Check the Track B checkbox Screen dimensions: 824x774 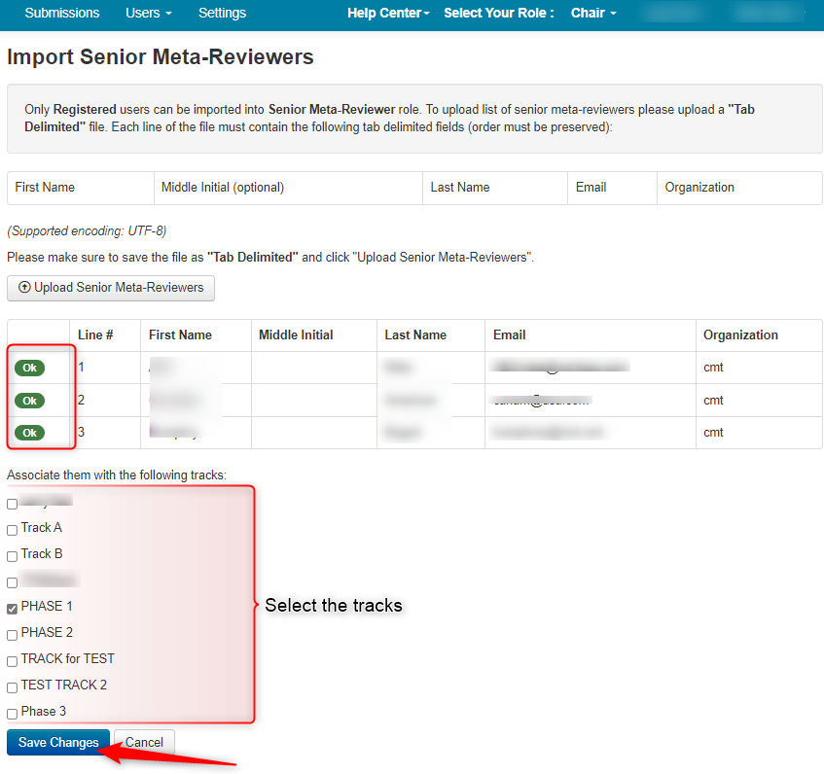[x=12, y=556]
